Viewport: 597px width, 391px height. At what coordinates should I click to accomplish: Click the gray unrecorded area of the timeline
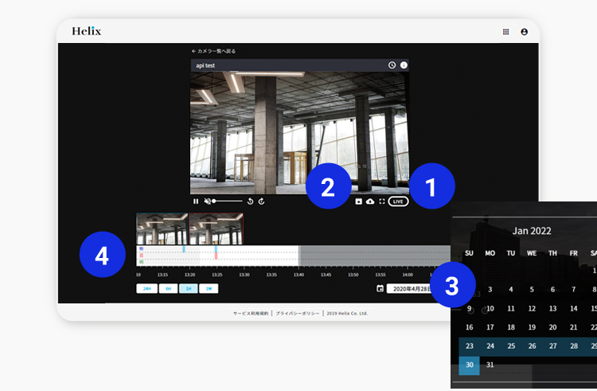(375, 256)
